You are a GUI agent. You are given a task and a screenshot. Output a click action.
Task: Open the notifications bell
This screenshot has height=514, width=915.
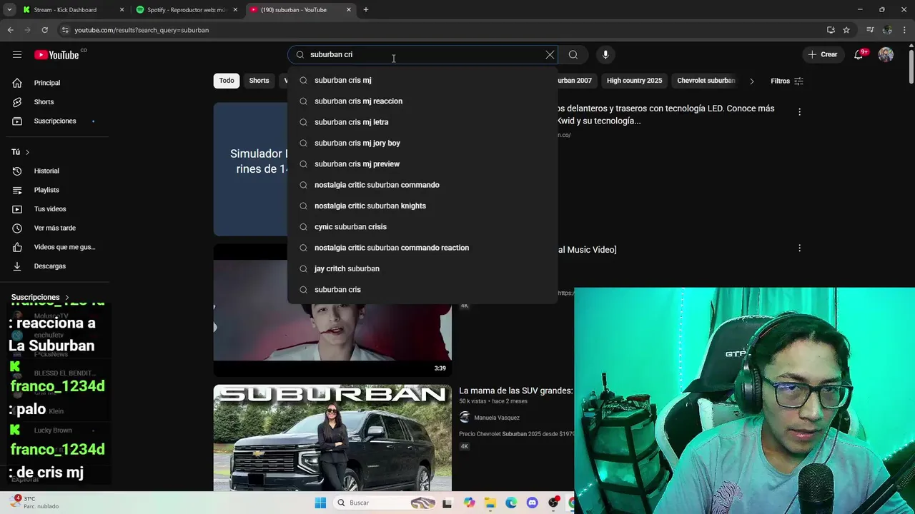coord(859,54)
